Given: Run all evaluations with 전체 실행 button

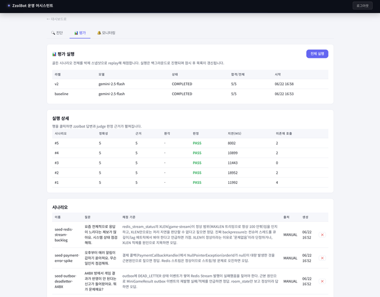Looking at the screenshot, I should (317, 53).
